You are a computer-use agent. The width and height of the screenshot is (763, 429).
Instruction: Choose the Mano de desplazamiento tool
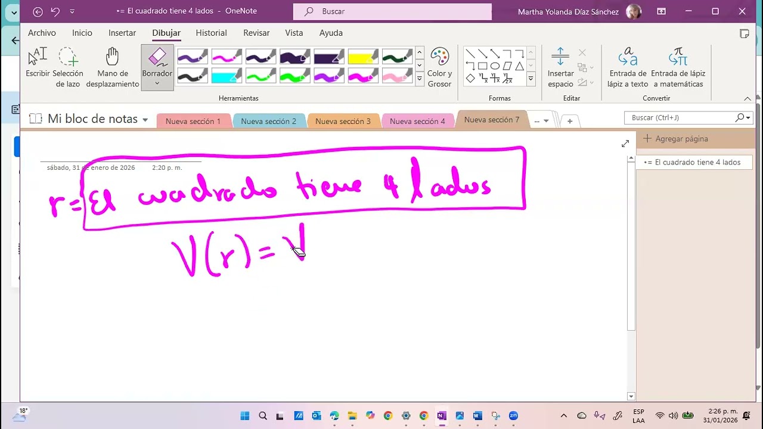113,67
